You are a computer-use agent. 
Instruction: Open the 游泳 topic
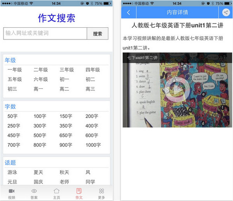point(12,173)
